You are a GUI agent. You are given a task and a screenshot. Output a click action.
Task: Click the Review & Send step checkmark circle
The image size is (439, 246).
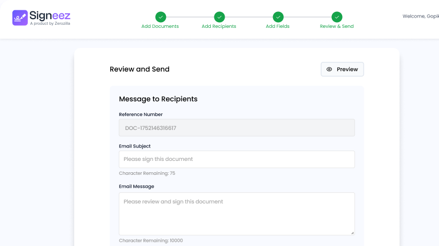click(x=336, y=17)
